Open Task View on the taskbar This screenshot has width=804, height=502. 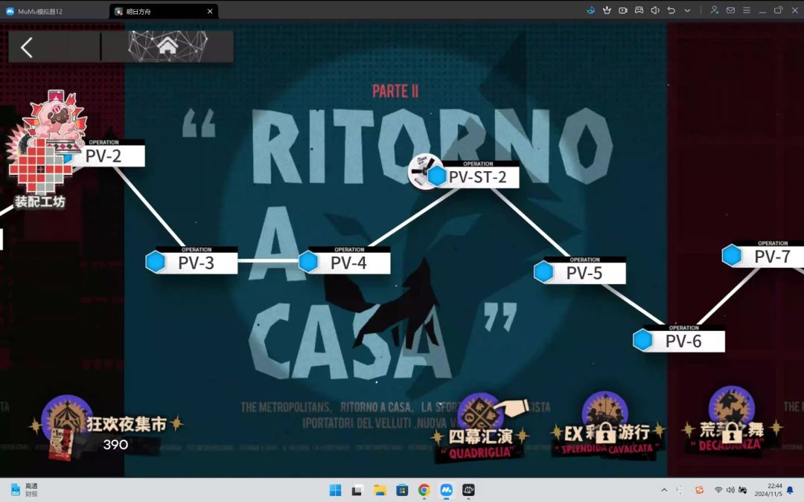point(357,490)
